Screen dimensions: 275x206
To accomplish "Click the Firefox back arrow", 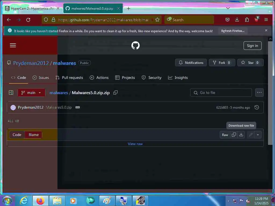I will pyautogui.click(x=9, y=20).
